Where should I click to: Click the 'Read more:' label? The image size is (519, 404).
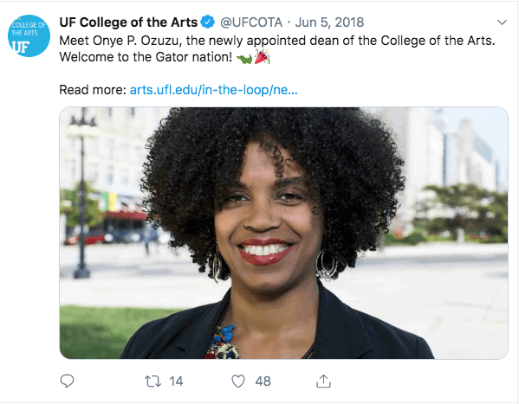93,90
